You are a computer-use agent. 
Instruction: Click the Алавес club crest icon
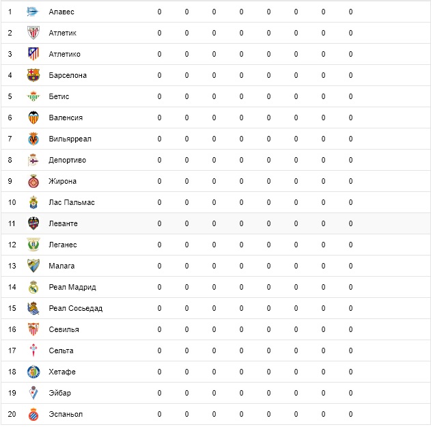pos(33,12)
